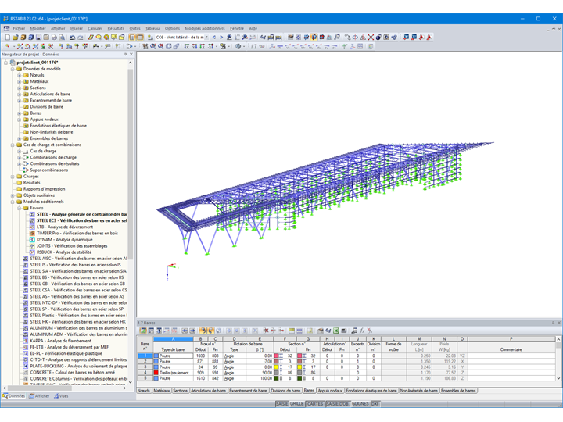The width and height of the screenshot is (563, 422).
Task: Click the red delete row icon in table toolbar
Action: pos(266,331)
